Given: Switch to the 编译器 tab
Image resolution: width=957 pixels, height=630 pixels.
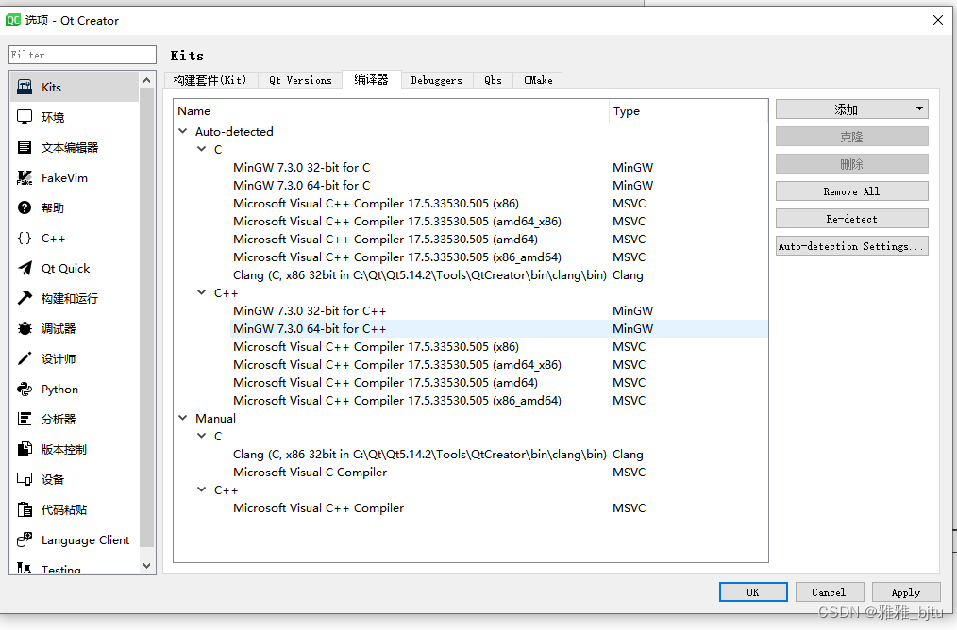Looking at the screenshot, I should [x=371, y=79].
